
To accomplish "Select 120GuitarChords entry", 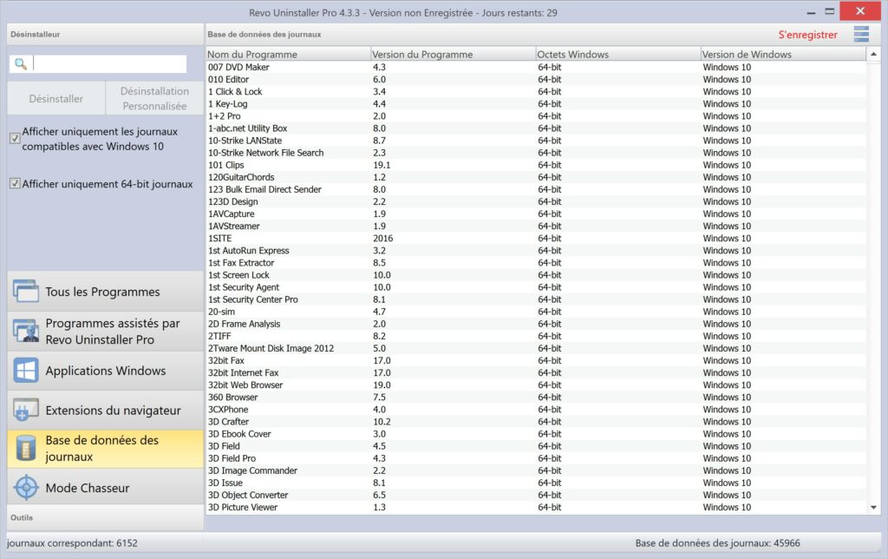I will click(x=536, y=177).
